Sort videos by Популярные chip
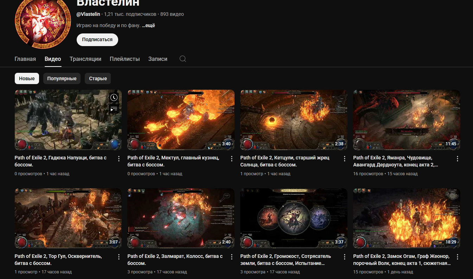473x279 pixels. coord(62,78)
